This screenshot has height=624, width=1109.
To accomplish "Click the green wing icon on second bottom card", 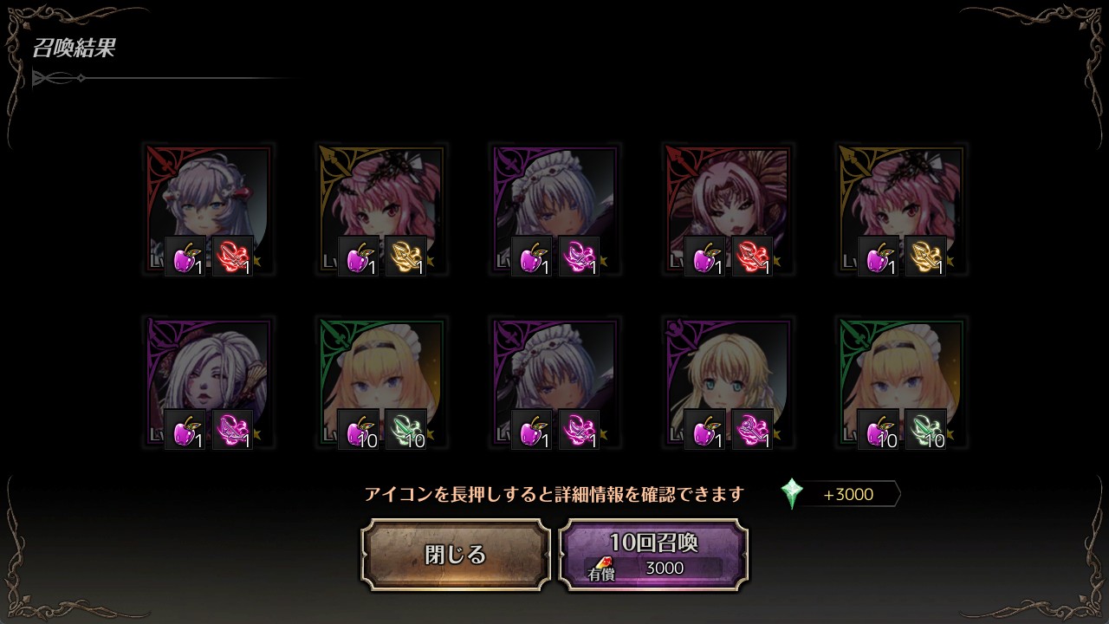I will (x=405, y=430).
